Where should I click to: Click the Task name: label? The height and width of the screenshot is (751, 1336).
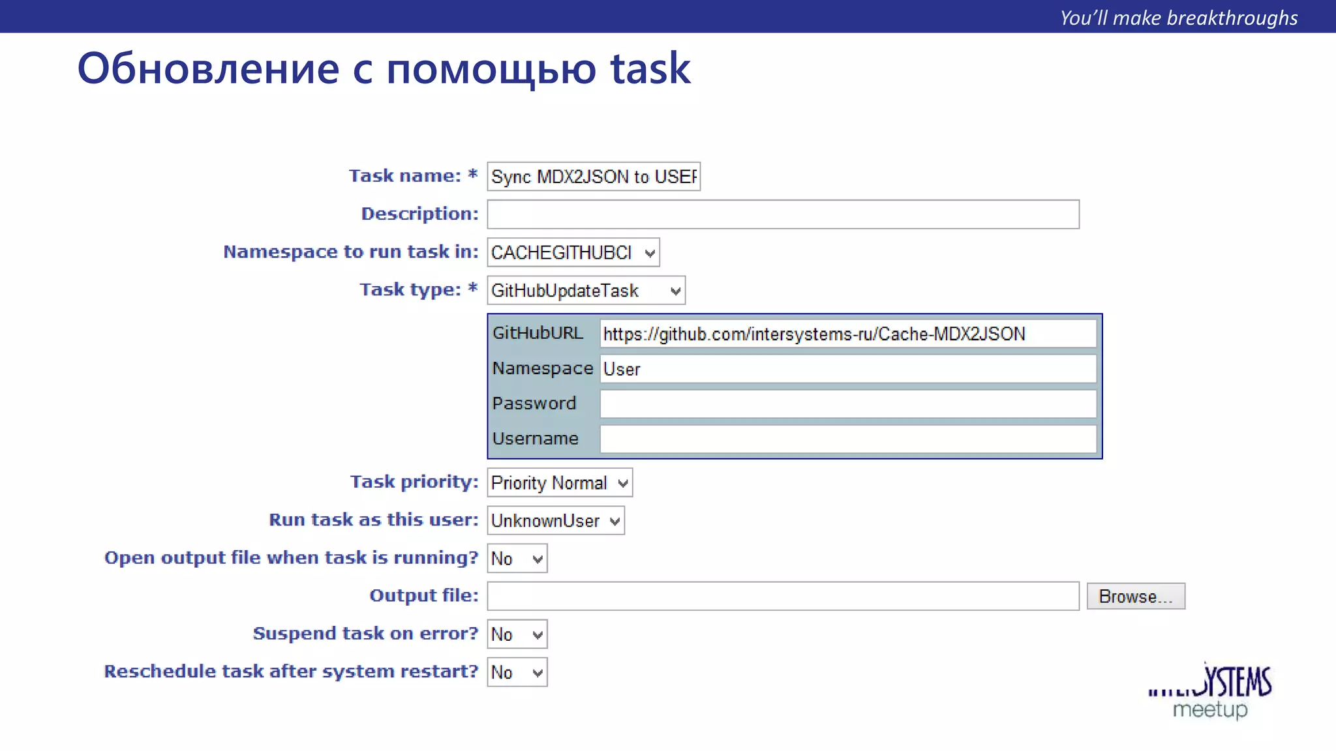tap(414, 176)
